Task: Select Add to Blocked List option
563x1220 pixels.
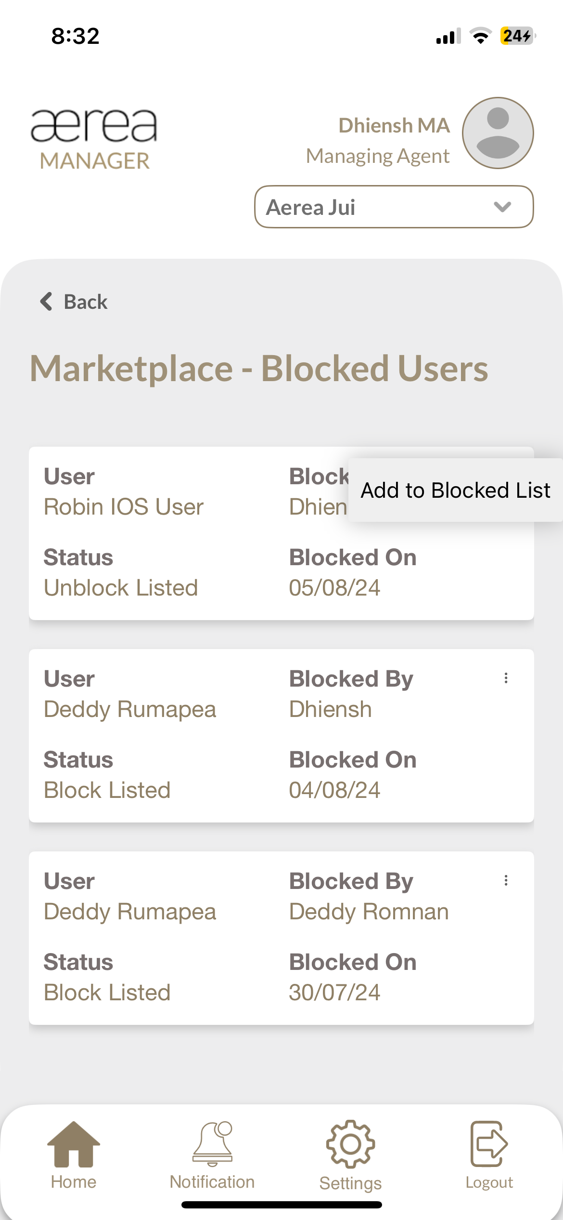Action: [455, 490]
